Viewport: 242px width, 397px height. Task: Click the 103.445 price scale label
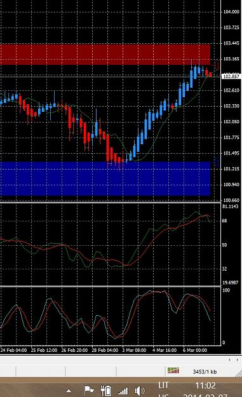point(231,43)
